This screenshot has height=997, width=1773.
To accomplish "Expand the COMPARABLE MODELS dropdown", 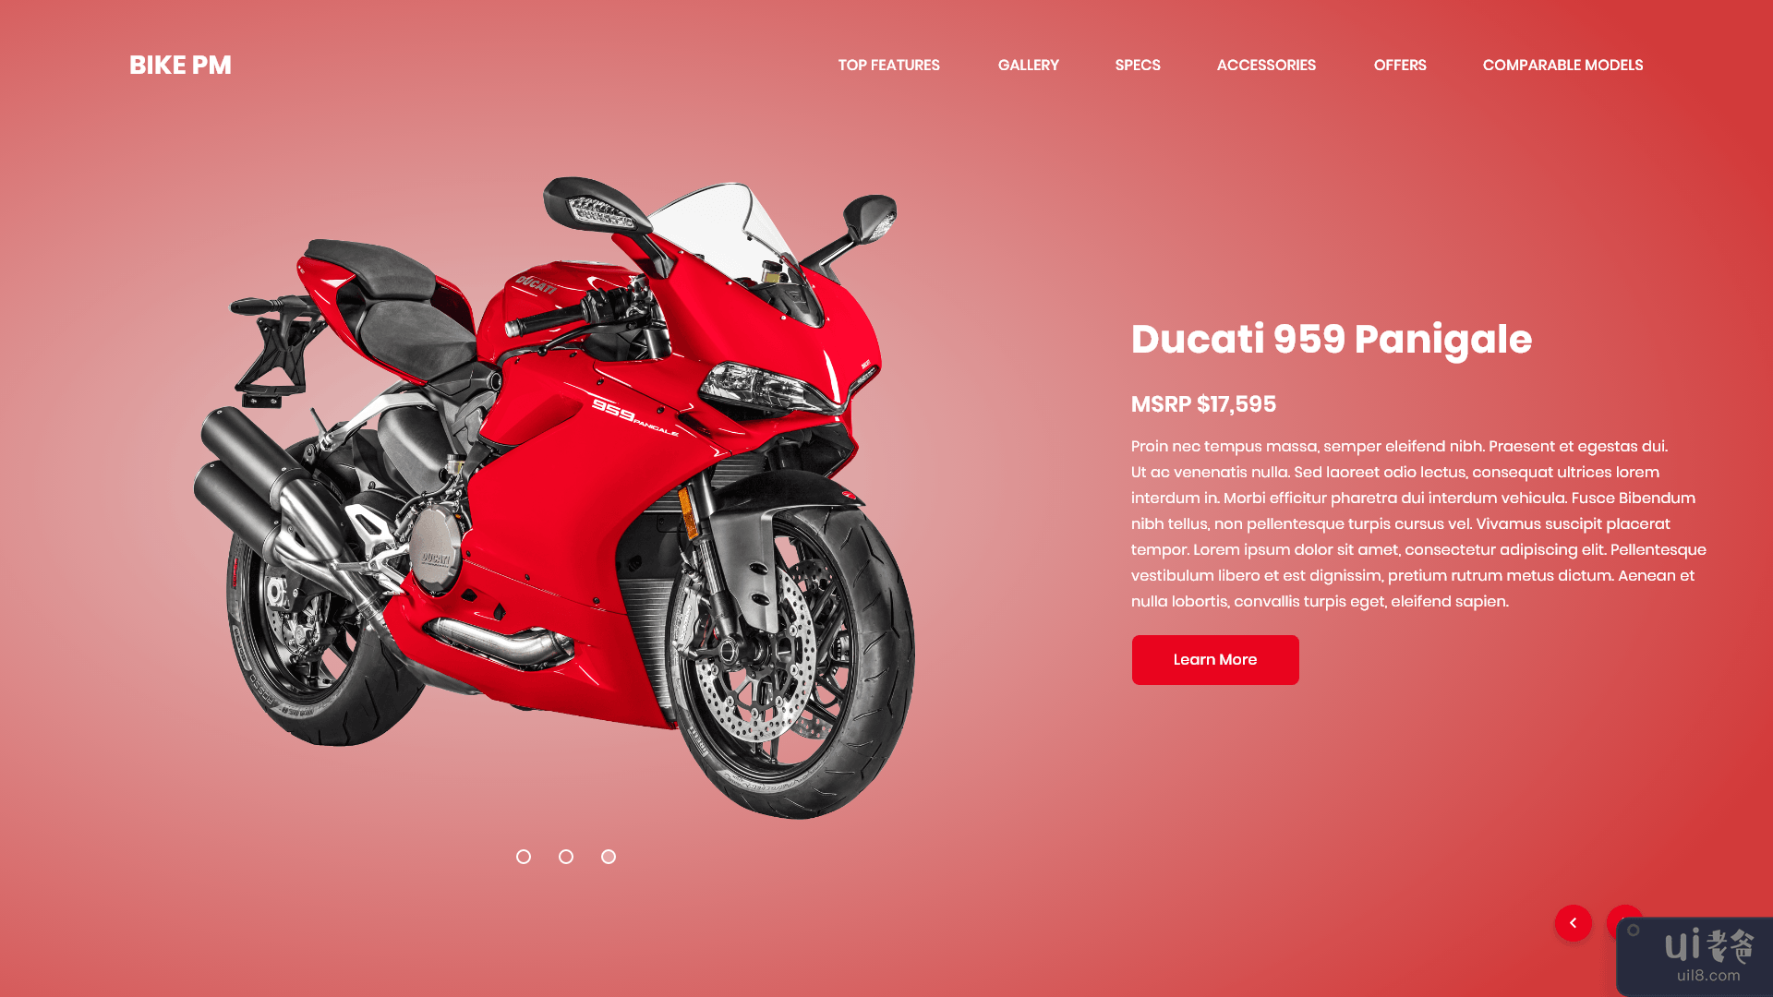I will tap(1562, 65).
